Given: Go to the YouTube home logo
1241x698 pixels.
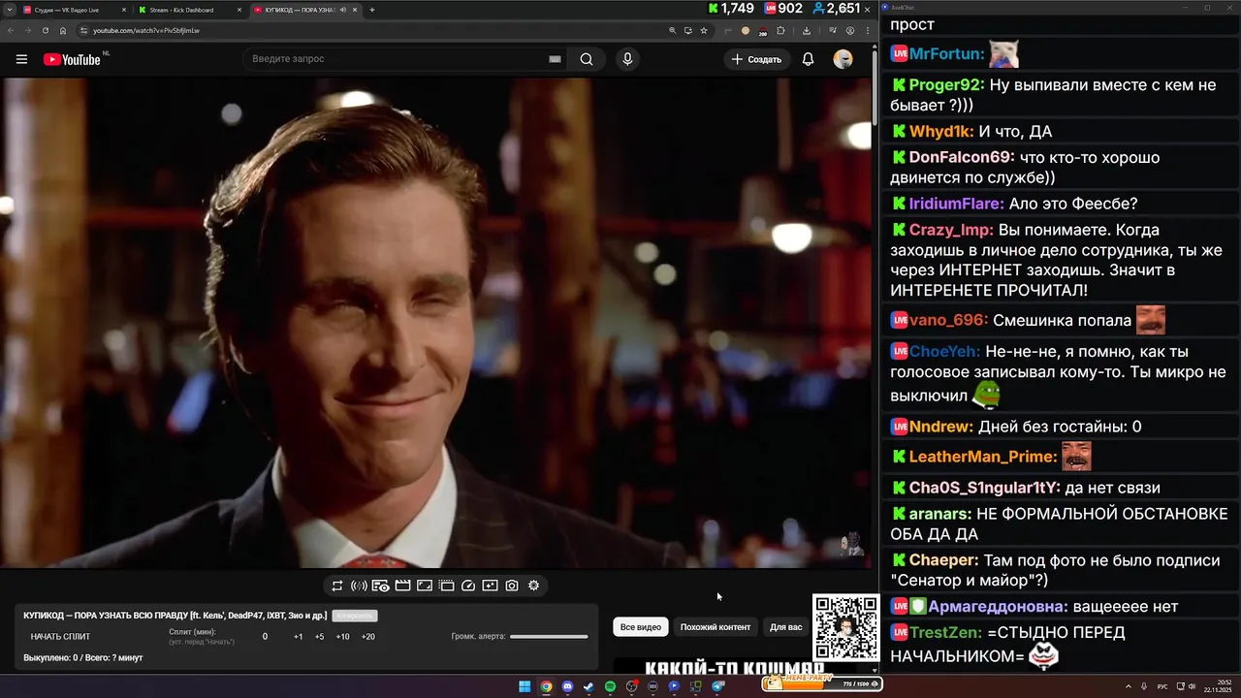Looking at the screenshot, I should 72,59.
